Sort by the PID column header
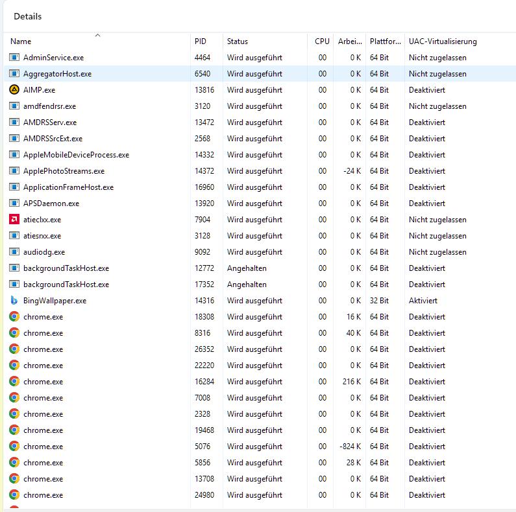The width and height of the screenshot is (516, 512). [x=200, y=41]
